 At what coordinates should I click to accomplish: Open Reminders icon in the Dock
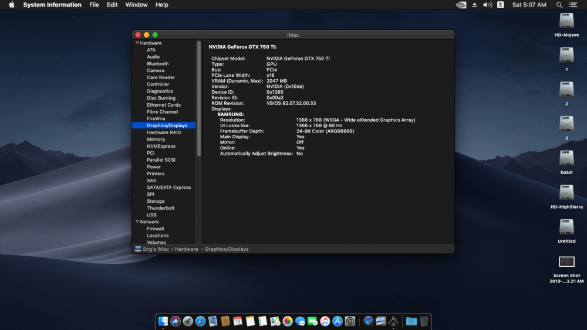tap(262, 321)
